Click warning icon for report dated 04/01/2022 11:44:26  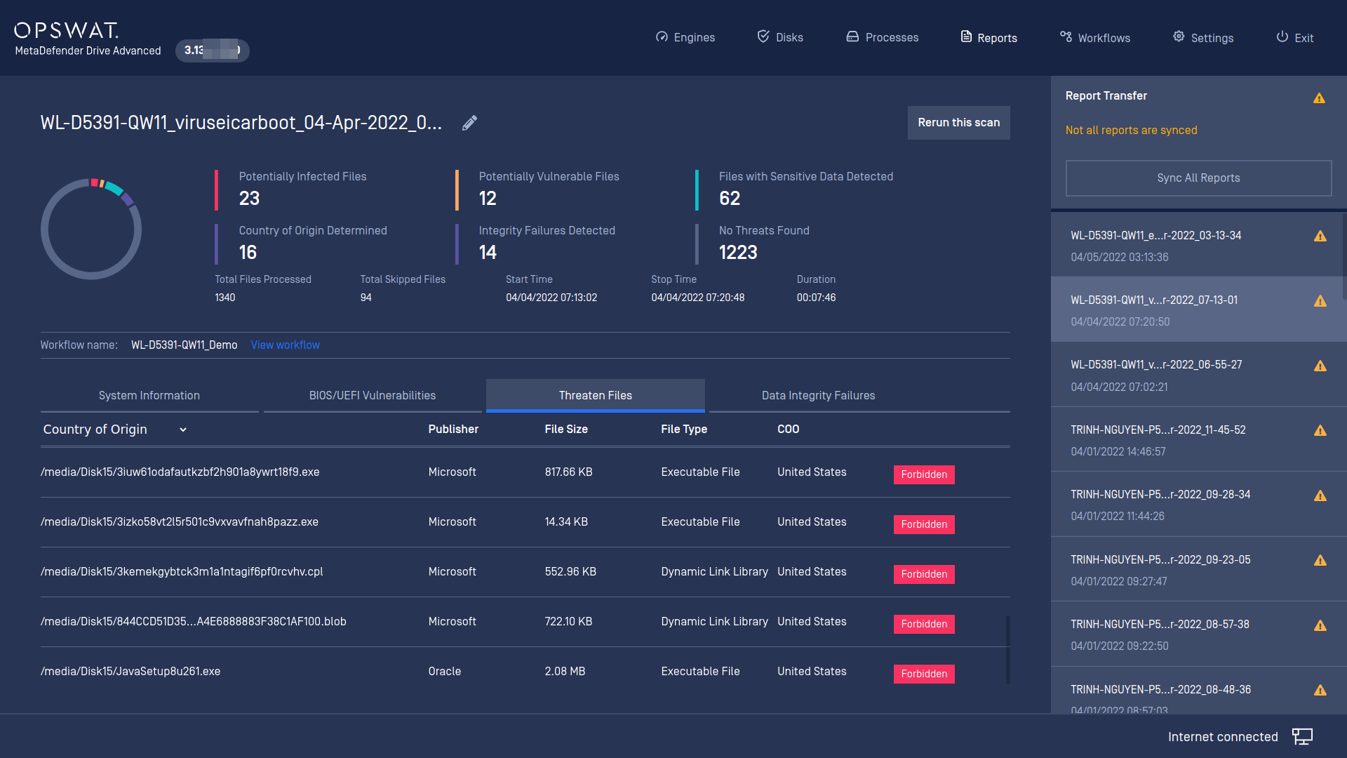pyautogui.click(x=1320, y=496)
